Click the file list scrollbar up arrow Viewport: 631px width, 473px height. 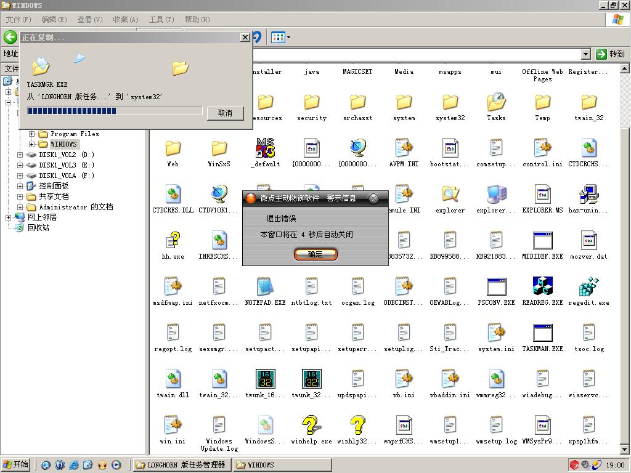click(x=625, y=69)
